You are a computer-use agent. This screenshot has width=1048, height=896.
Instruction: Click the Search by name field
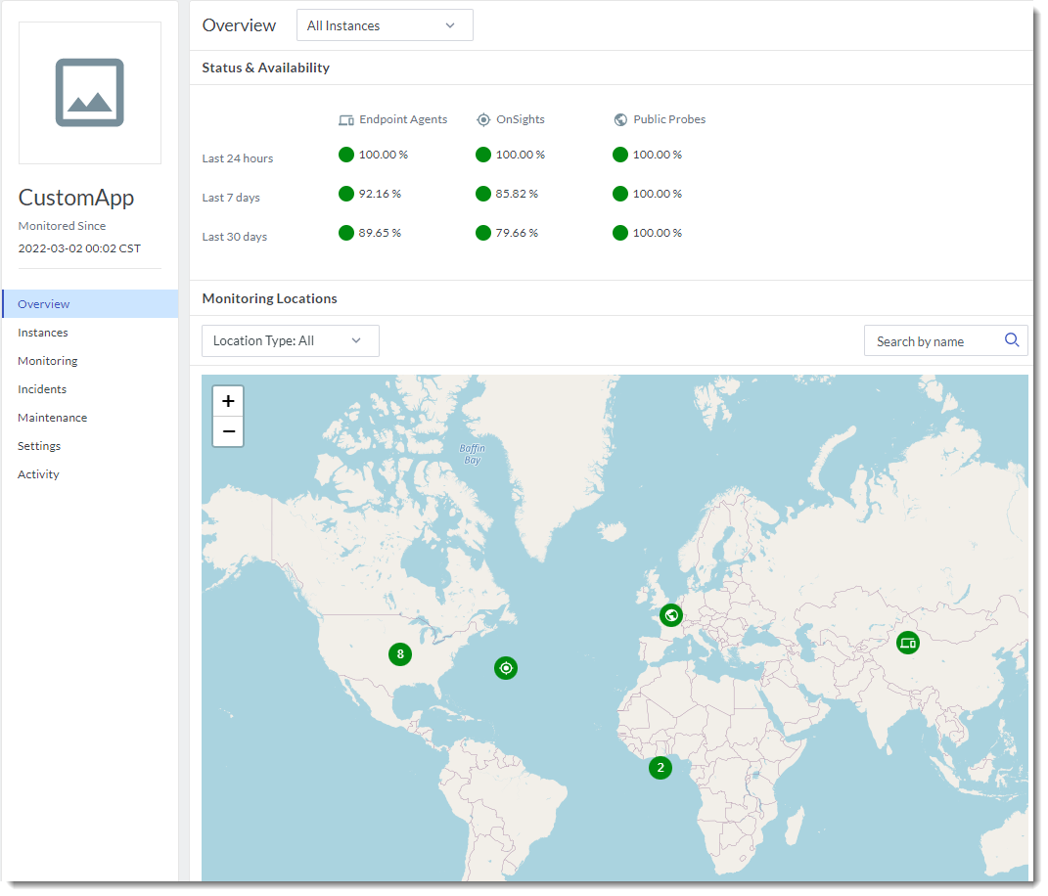[930, 339]
